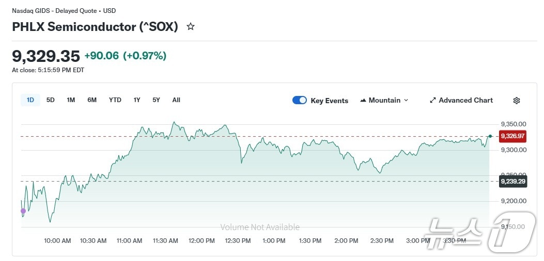Switch chart to YTD range
544x261 pixels.
click(115, 100)
